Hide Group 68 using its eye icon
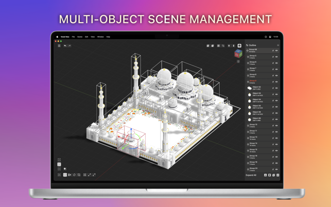The width and height of the screenshot is (331, 207). [276, 50]
